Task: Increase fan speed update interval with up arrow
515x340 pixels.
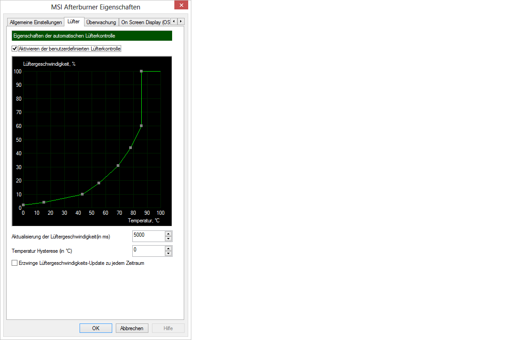Action: pyautogui.click(x=169, y=234)
